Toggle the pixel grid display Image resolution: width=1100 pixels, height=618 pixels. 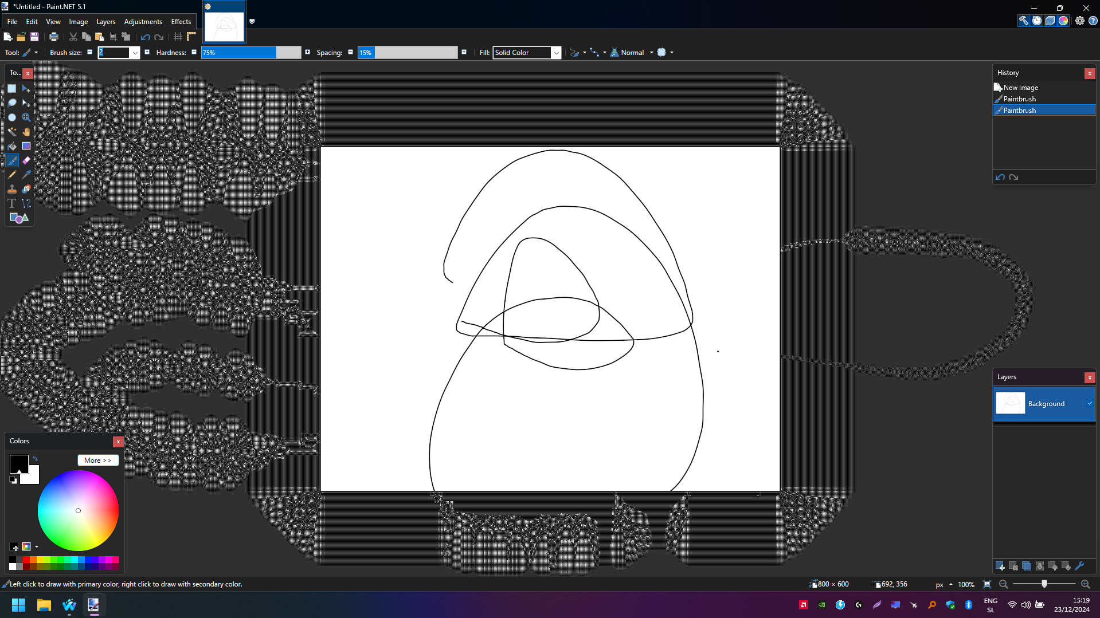coord(178,37)
